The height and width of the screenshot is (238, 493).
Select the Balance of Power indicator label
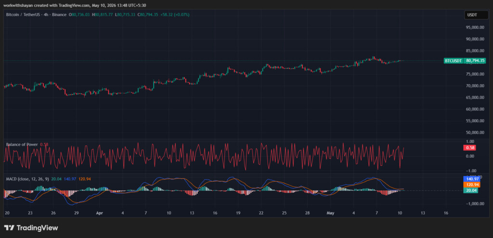tap(22, 144)
